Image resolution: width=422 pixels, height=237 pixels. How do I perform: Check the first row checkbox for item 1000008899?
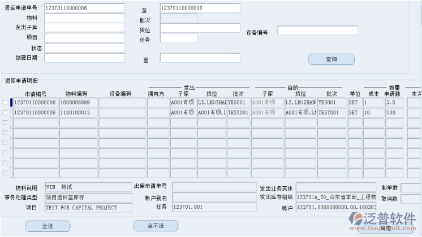(5, 103)
